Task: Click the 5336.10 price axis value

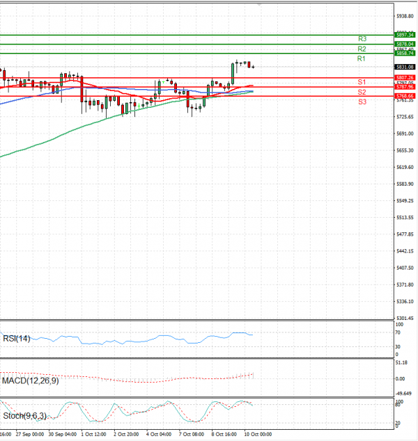Action: click(x=405, y=301)
